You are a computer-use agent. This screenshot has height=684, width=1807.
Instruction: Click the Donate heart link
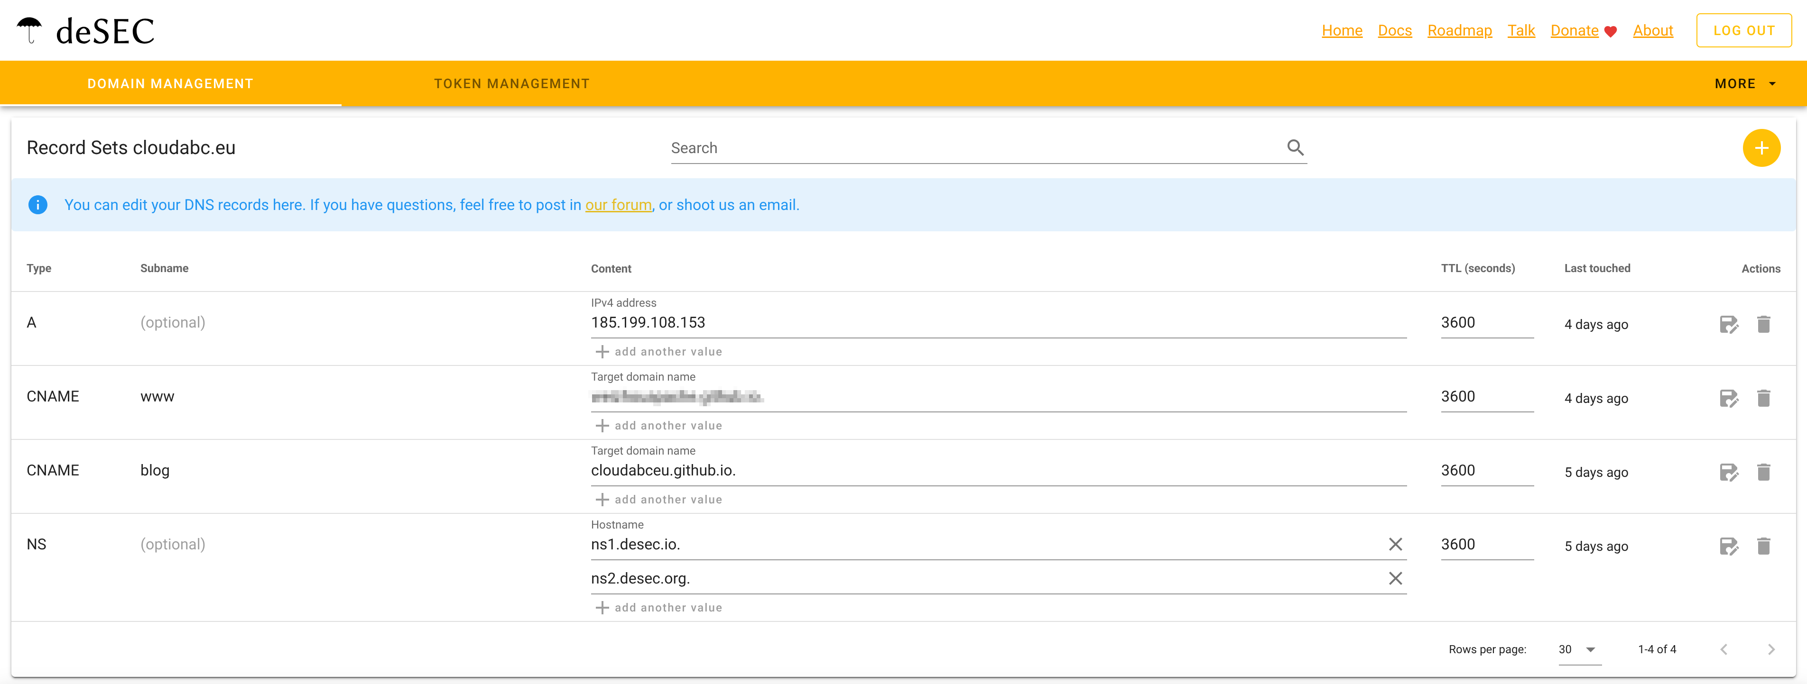click(x=1575, y=30)
